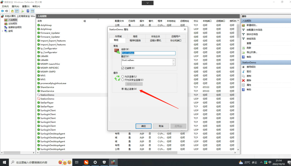Click 按配置文件筛选 filter action

click(254, 30)
